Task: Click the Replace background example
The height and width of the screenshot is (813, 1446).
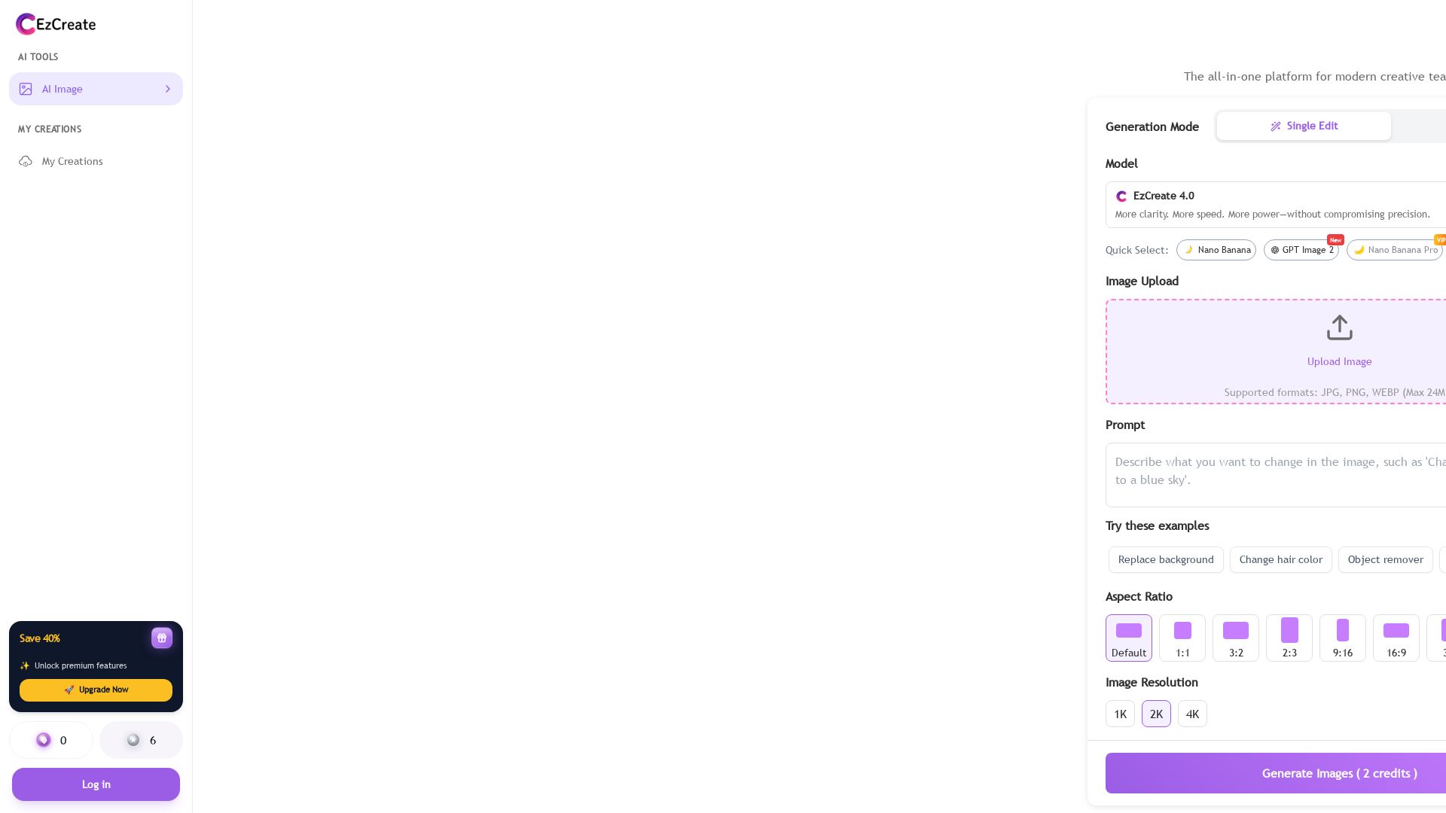Action: tap(1166, 559)
